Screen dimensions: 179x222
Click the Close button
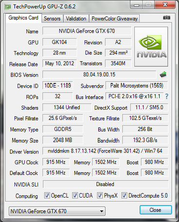click(156, 210)
